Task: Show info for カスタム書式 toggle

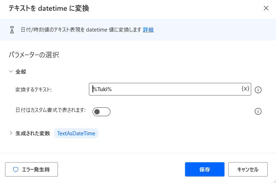Action: click(258, 111)
